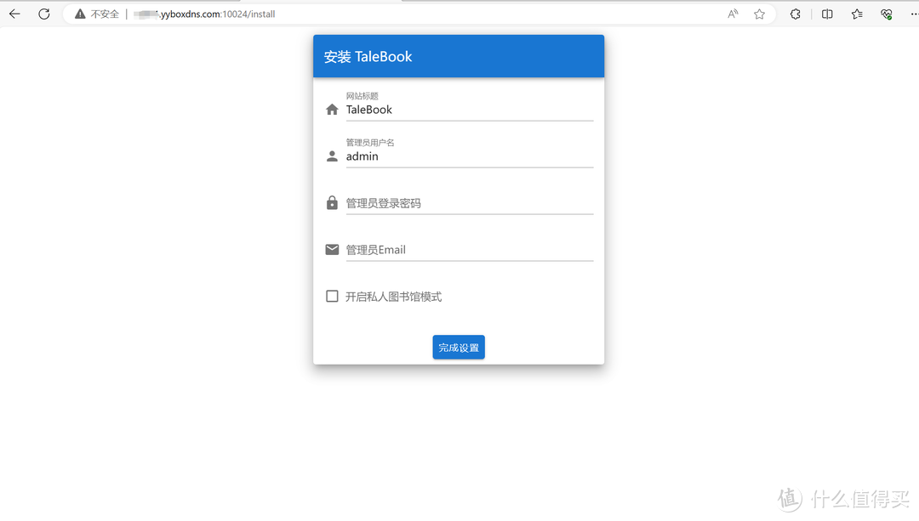Go back using browser back arrow
The width and height of the screenshot is (919, 521).
point(14,14)
